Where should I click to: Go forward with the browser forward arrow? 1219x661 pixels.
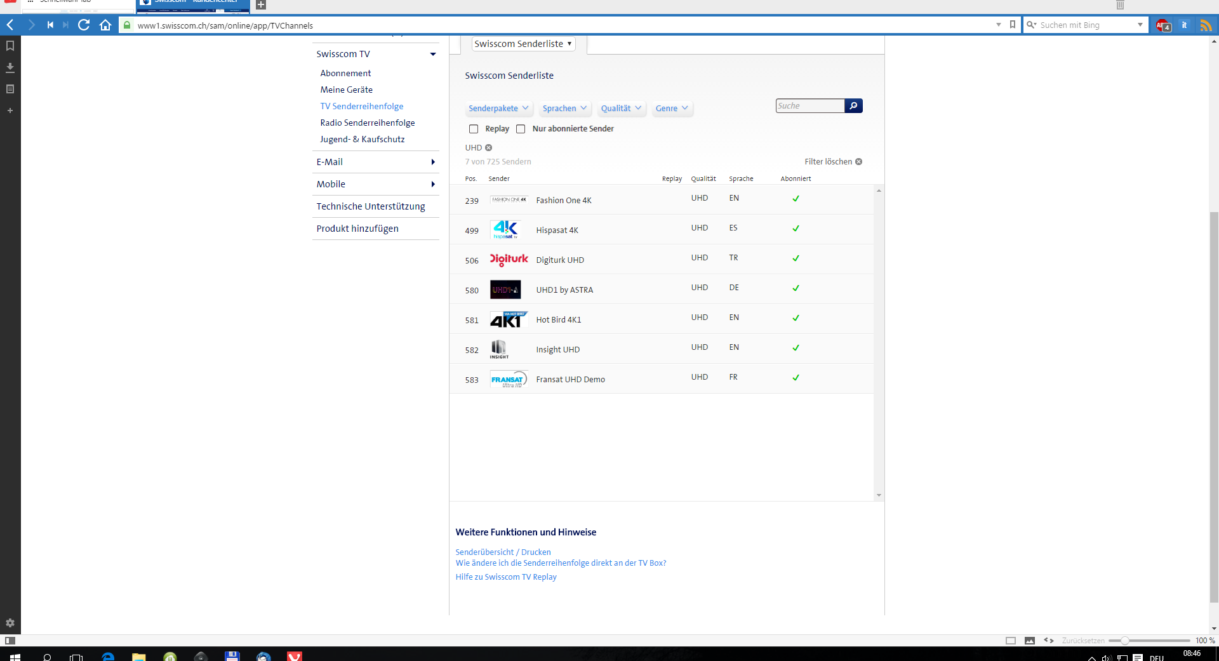coord(31,25)
